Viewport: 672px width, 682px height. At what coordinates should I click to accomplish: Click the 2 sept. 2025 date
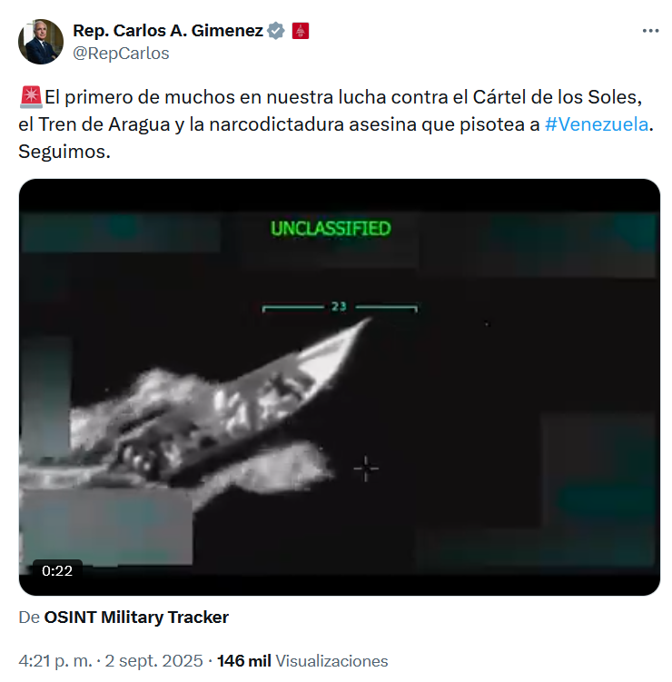153,661
